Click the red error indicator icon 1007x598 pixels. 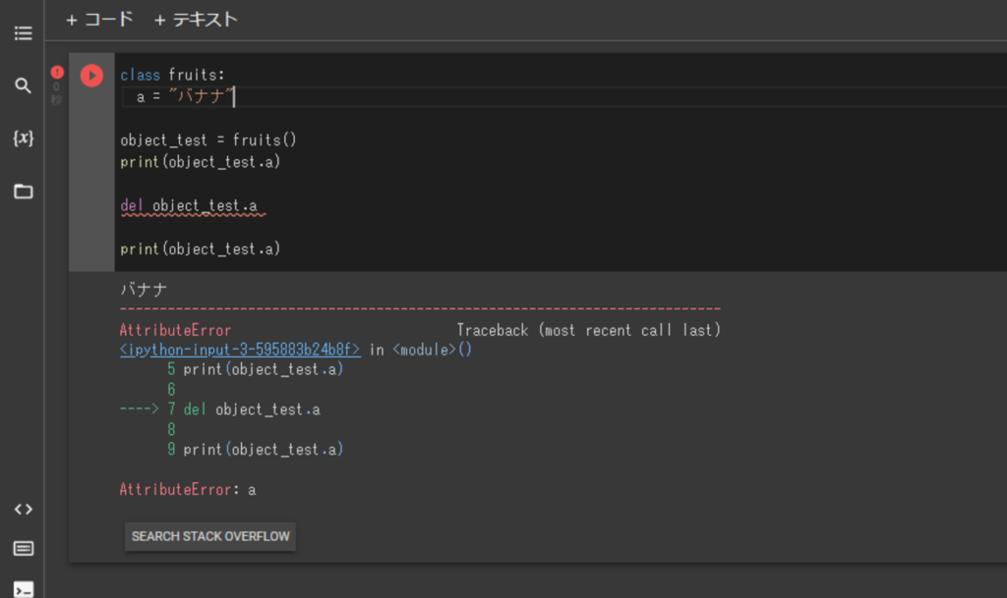57,72
